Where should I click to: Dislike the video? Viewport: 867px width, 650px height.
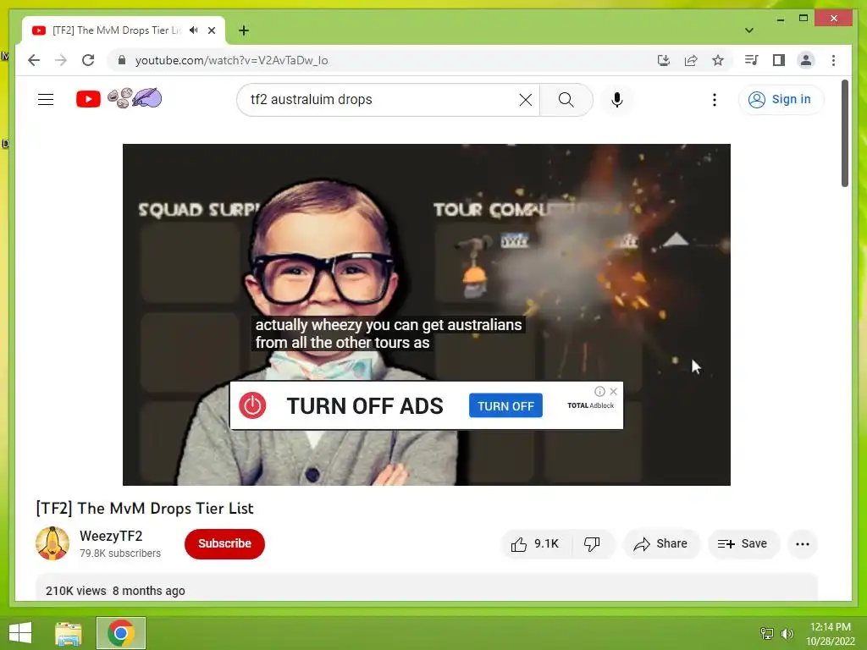click(592, 544)
